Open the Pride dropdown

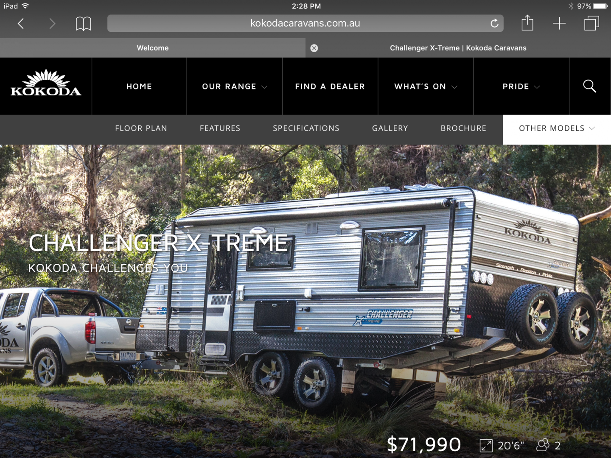(x=521, y=87)
